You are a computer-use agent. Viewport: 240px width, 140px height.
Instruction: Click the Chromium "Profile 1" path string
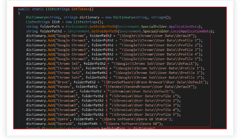tap(143, 96)
